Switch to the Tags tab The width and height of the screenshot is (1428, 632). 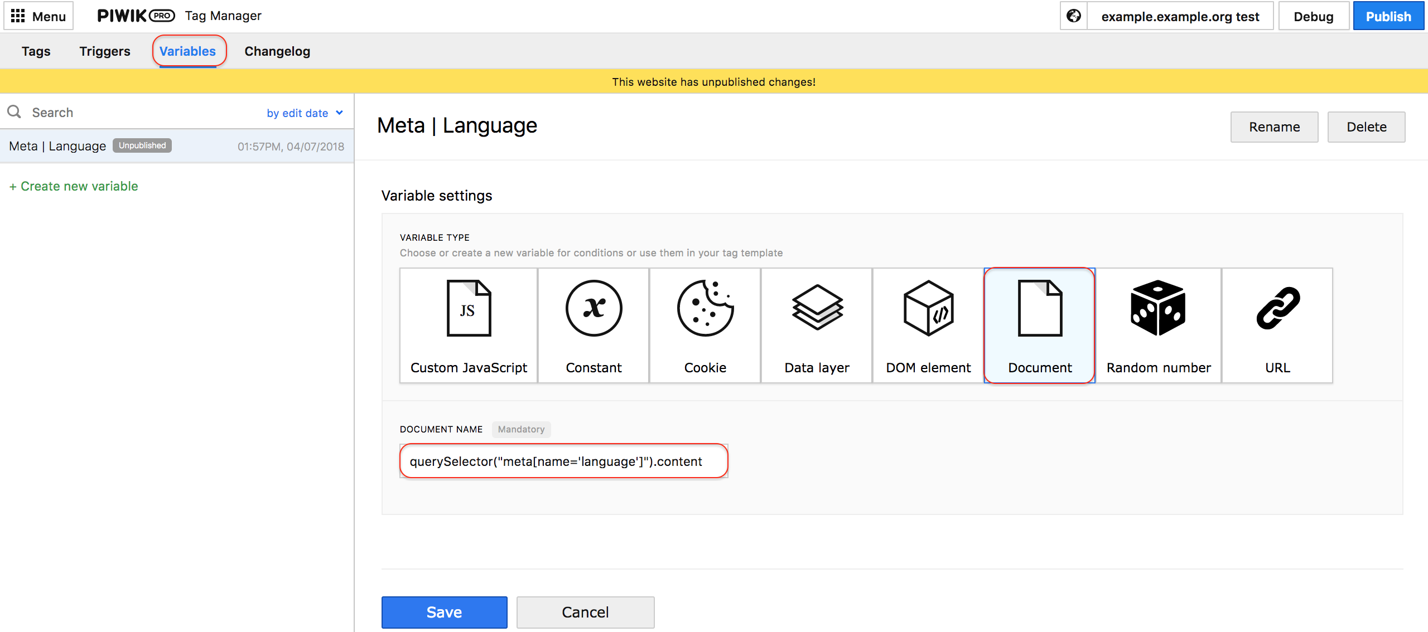(36, 51)
